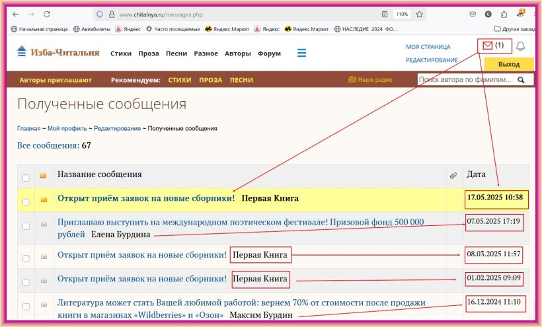This screenshot has height=327, width=542.
Task: Toggle reader view icon in address bar
Action: tap(385, 14)
